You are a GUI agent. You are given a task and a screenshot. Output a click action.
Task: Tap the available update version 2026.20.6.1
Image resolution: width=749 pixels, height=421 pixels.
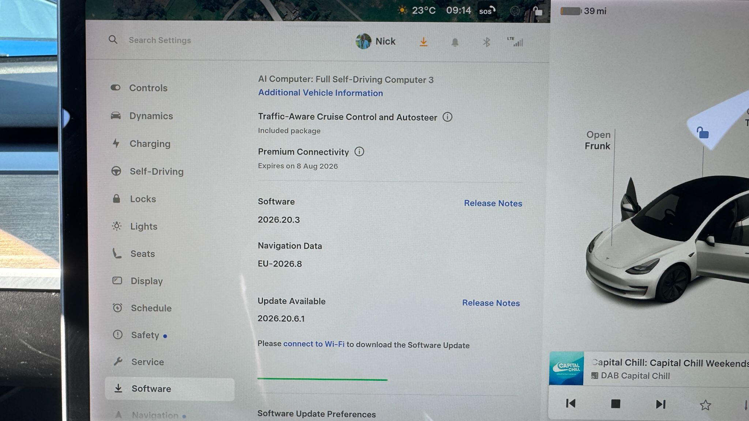coord(281,318)
